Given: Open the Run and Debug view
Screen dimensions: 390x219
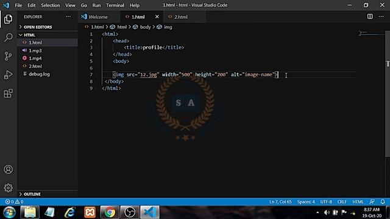Looking at the screenshot, I should [x=8, y=75].
